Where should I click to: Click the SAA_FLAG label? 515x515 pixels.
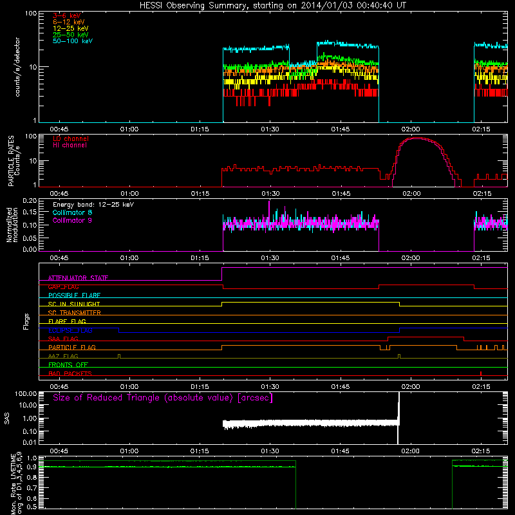(63, 339)
